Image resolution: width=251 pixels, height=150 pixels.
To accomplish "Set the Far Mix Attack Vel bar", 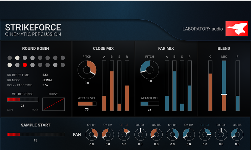I will (150, 104).
